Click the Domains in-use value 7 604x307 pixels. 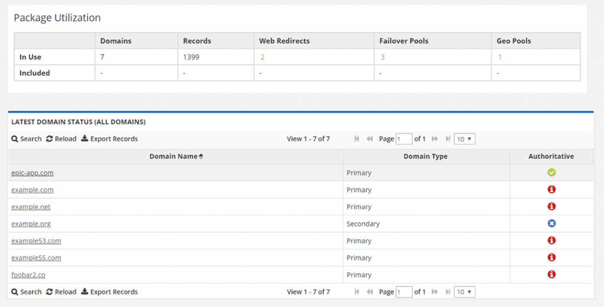102,57
